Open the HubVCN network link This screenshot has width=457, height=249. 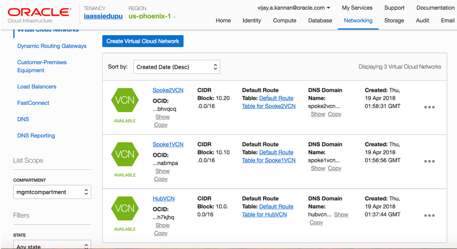tap(164, 199)
